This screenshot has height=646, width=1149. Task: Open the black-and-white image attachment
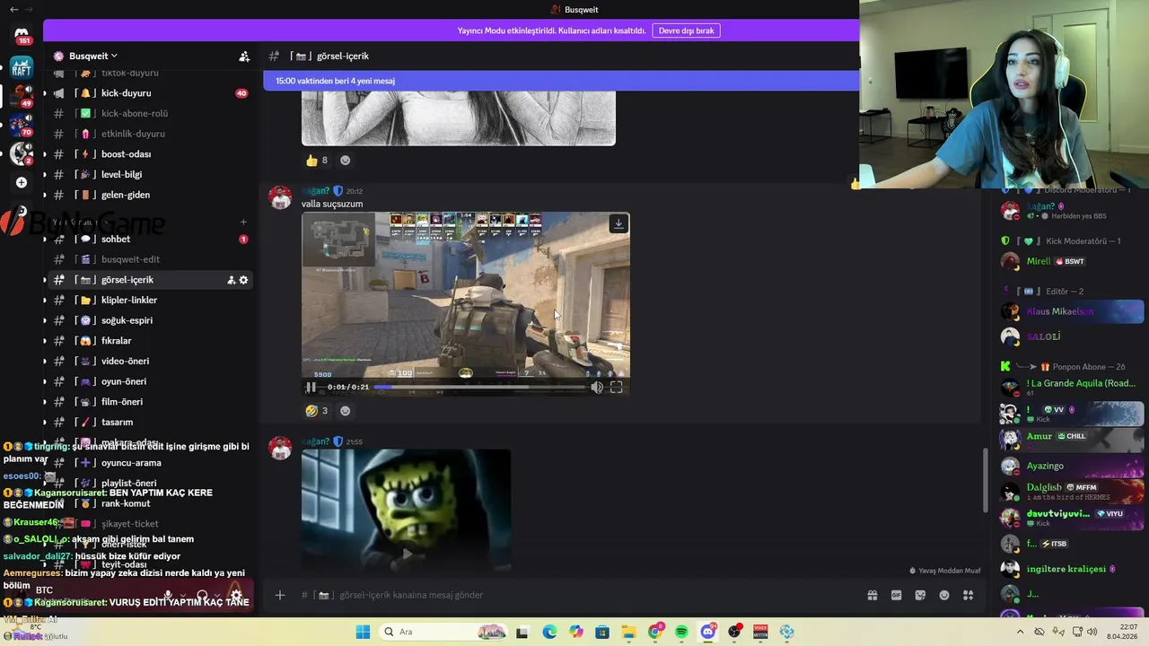(459, 118)
